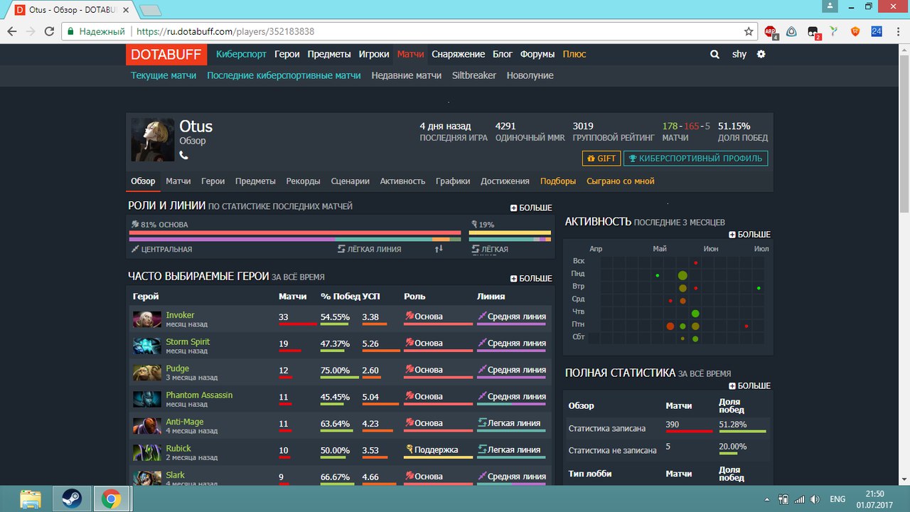Open the Графики tab
The image size is (910, 512).
(453, 181)
